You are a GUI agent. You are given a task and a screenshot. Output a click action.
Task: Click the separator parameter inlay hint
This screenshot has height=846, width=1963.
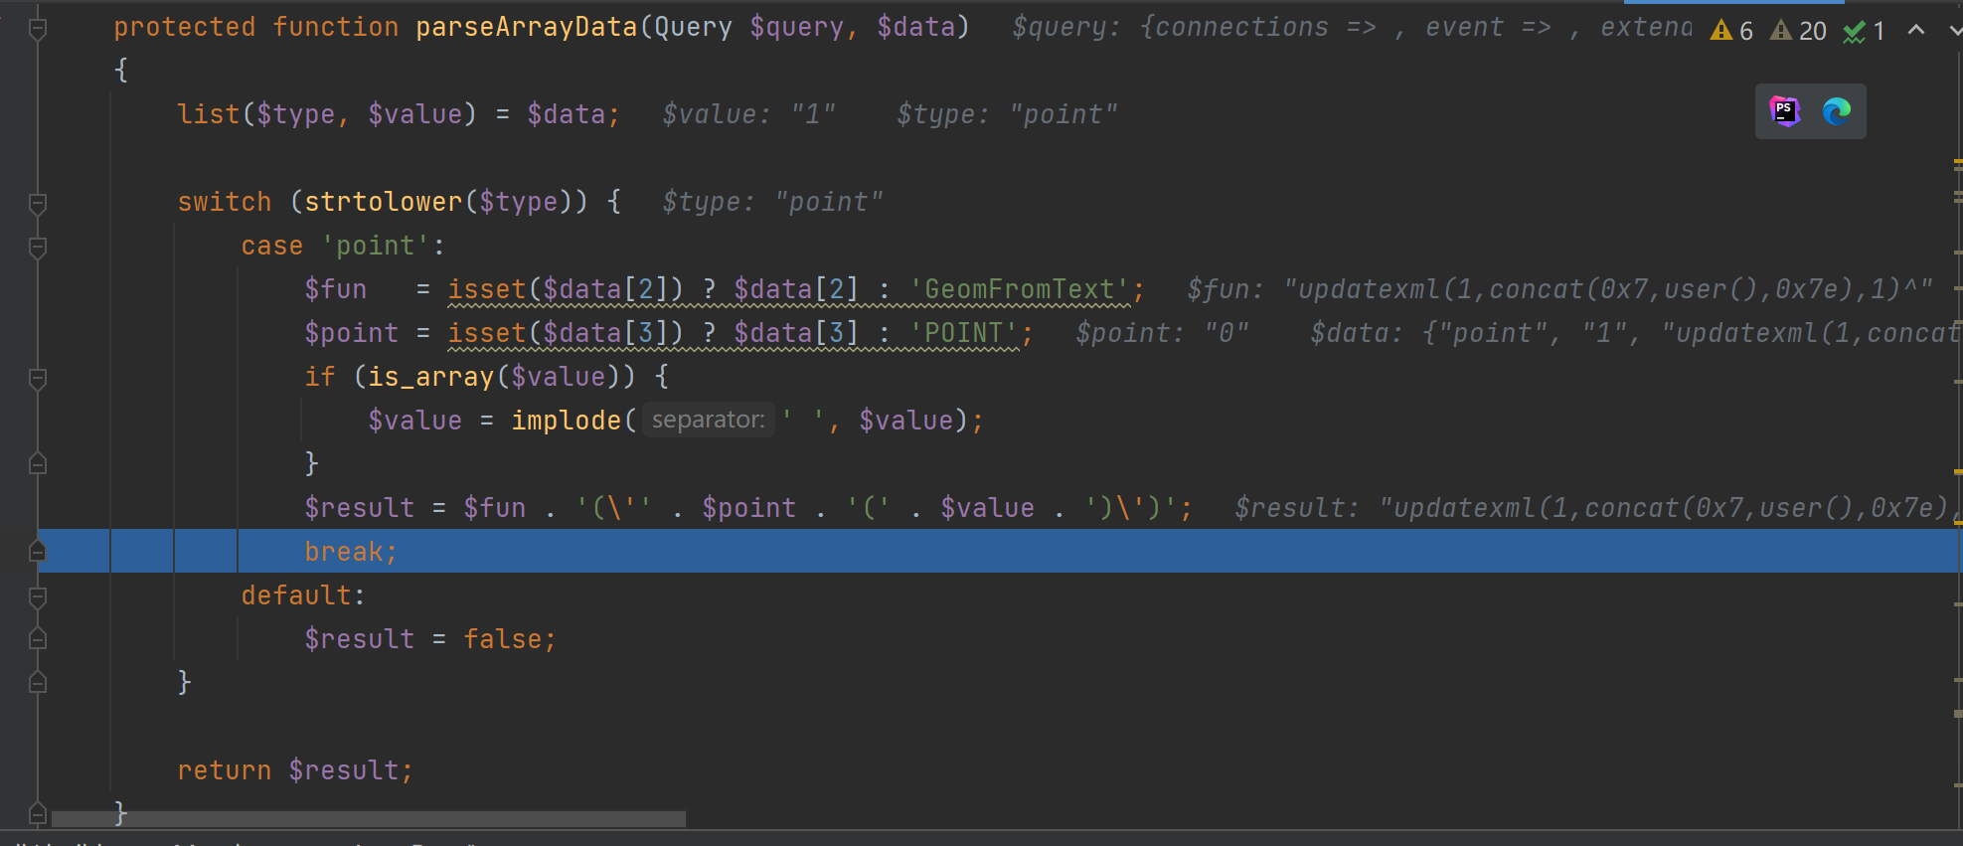708,421
